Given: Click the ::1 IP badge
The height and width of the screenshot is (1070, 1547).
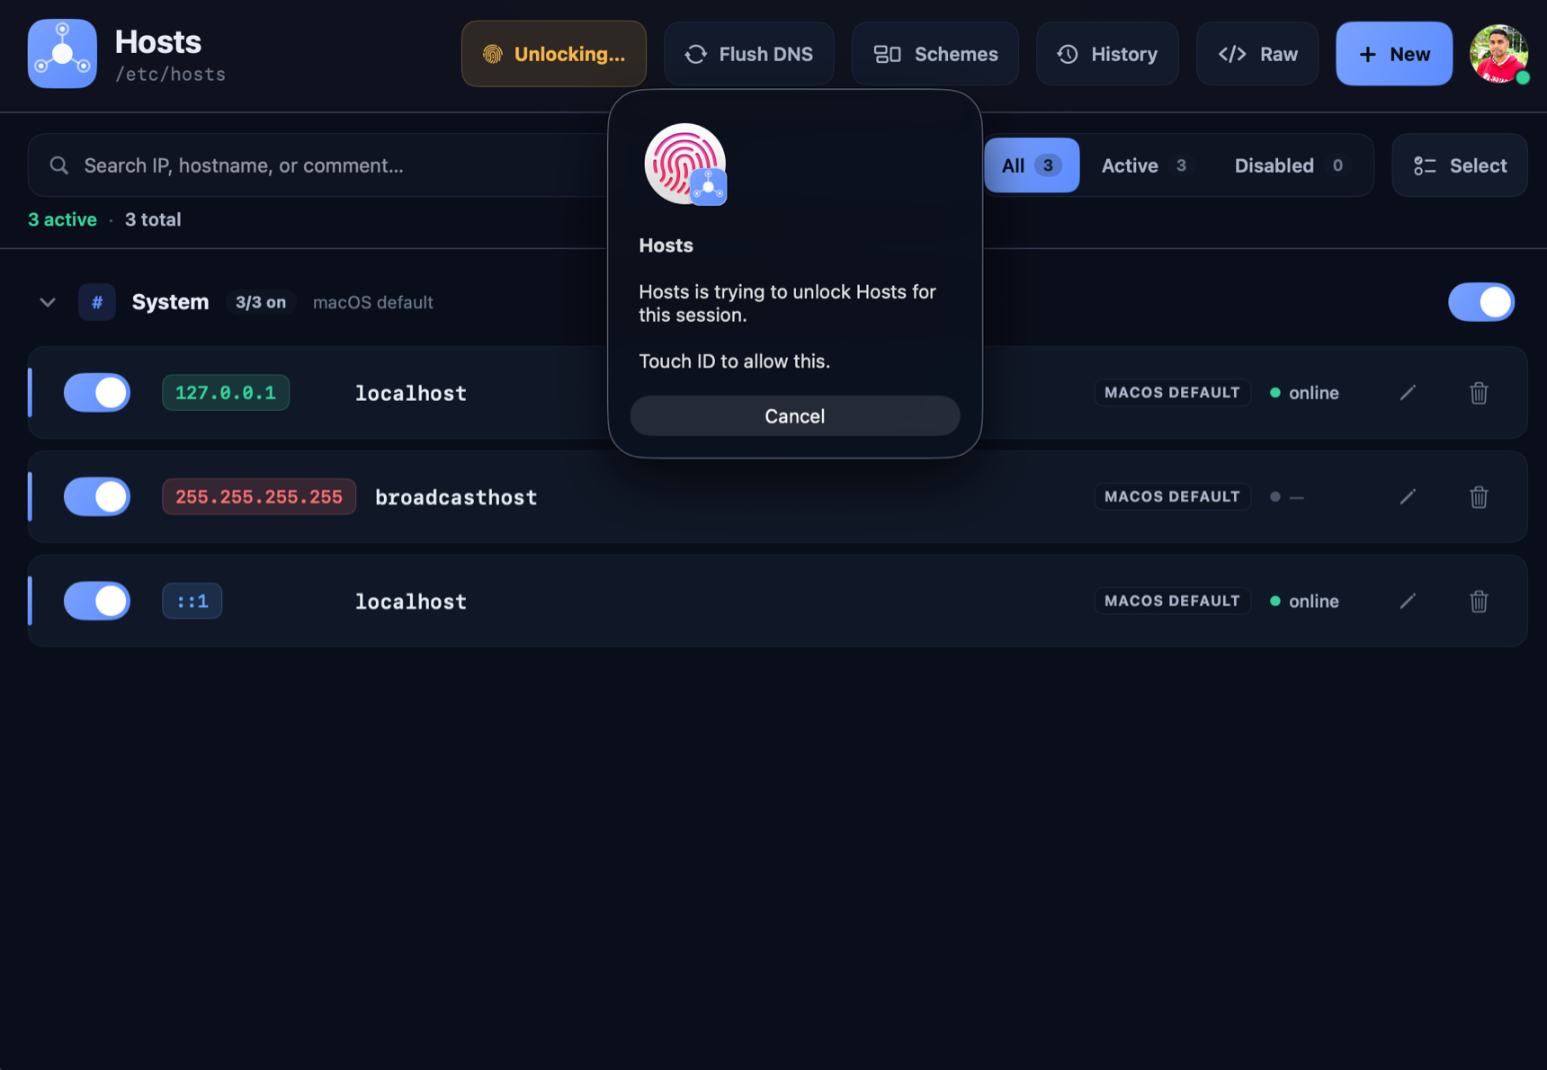Looking at the screenshot, I should (192, 602).
